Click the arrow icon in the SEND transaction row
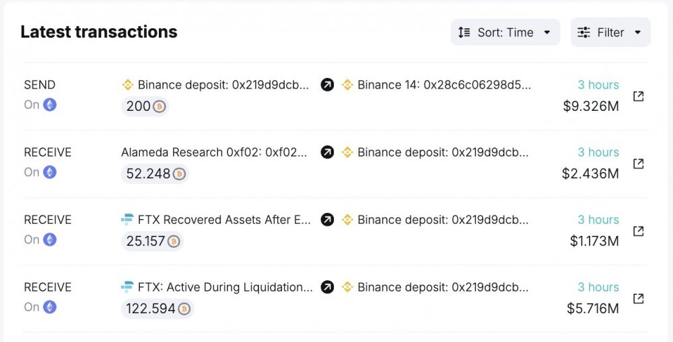This screenshot has width=673, height=342. [x=327, y=85]
